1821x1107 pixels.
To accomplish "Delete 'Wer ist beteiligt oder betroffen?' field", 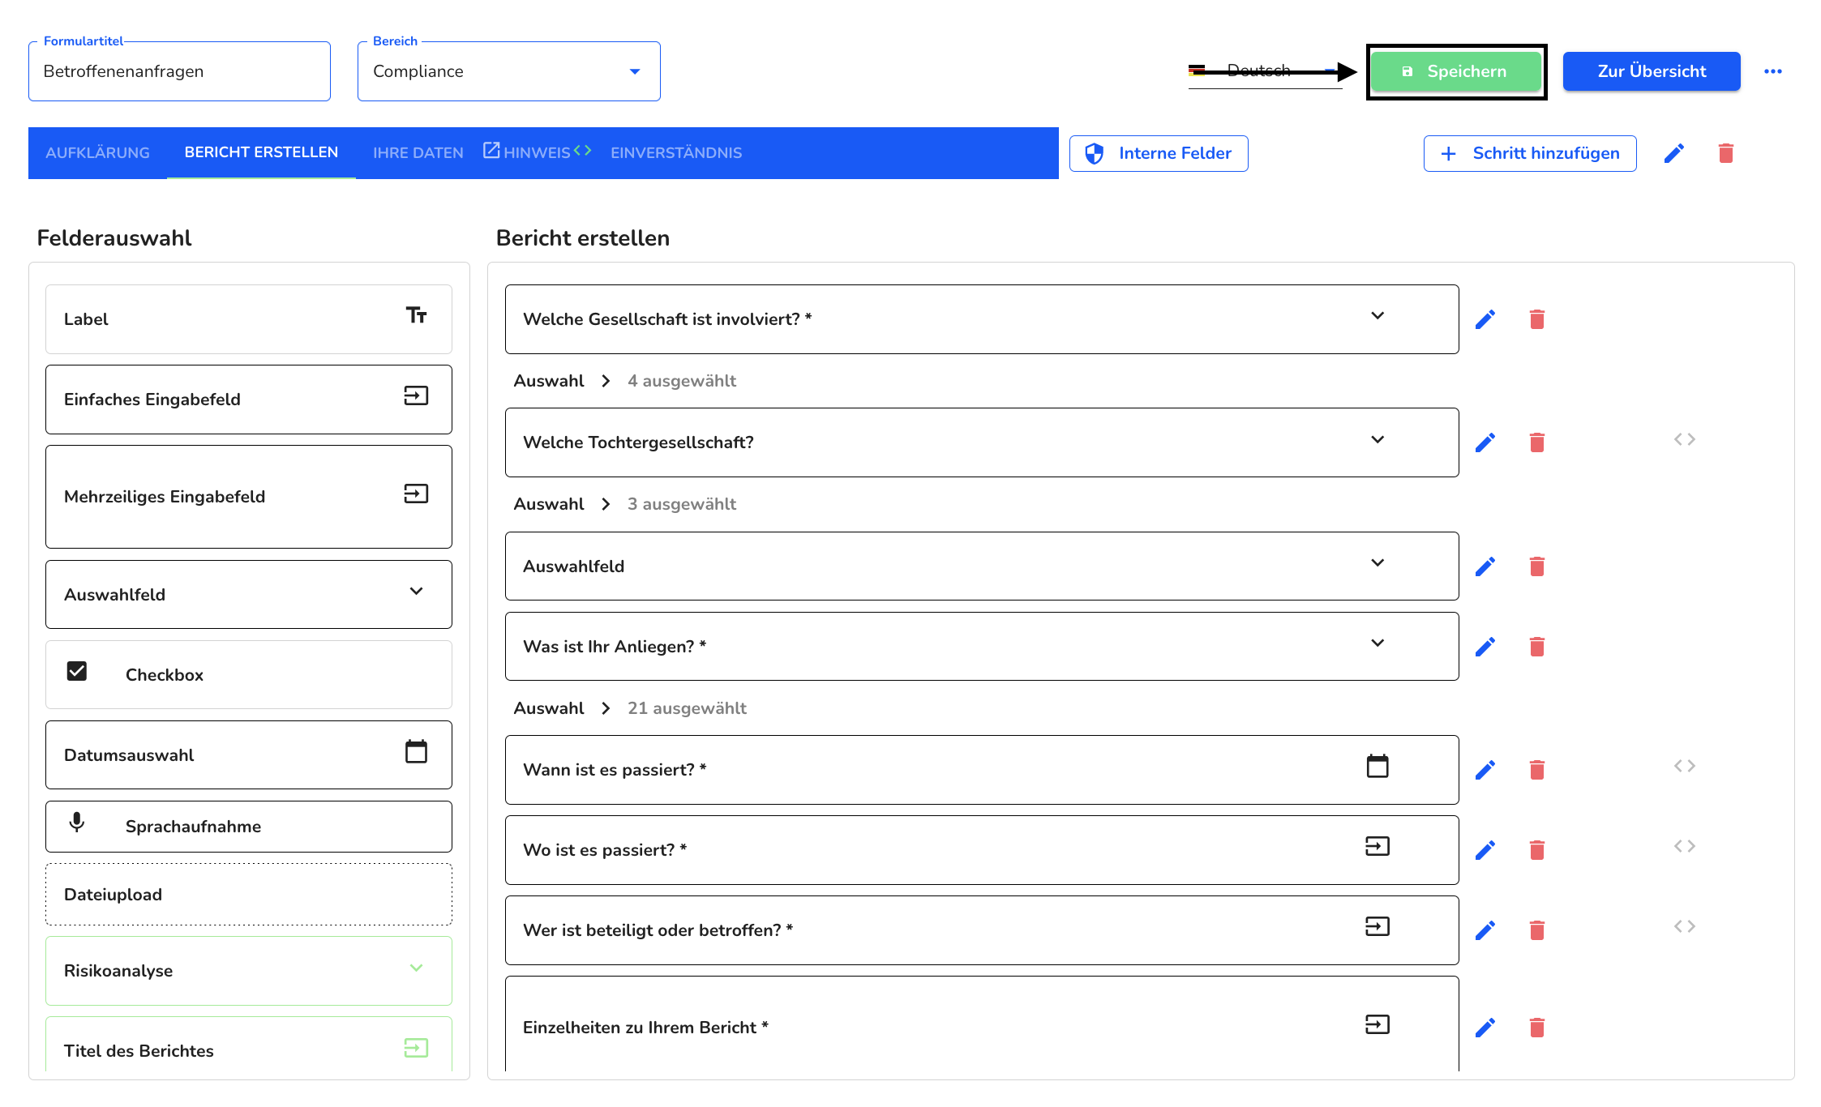I will click(x=1536, y=930).
